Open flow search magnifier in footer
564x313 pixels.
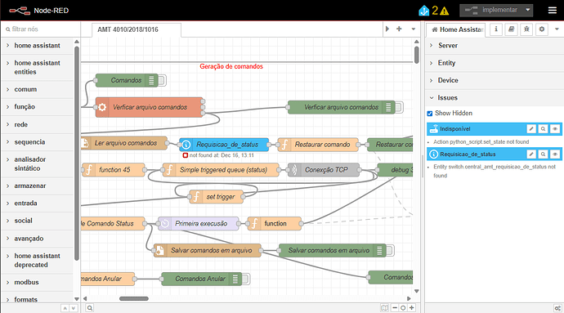point(90,308)
